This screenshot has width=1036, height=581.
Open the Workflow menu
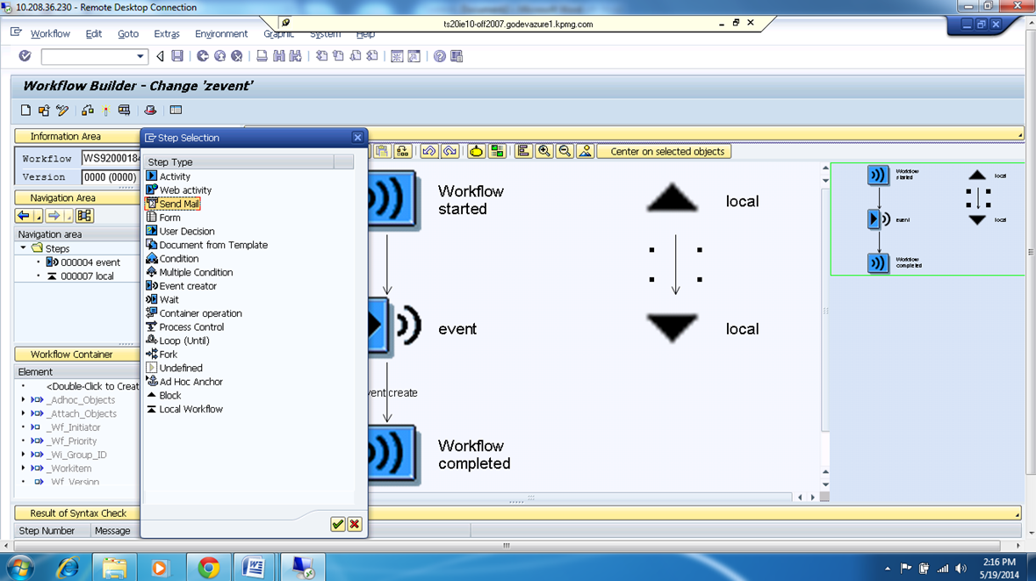[50, 33]
